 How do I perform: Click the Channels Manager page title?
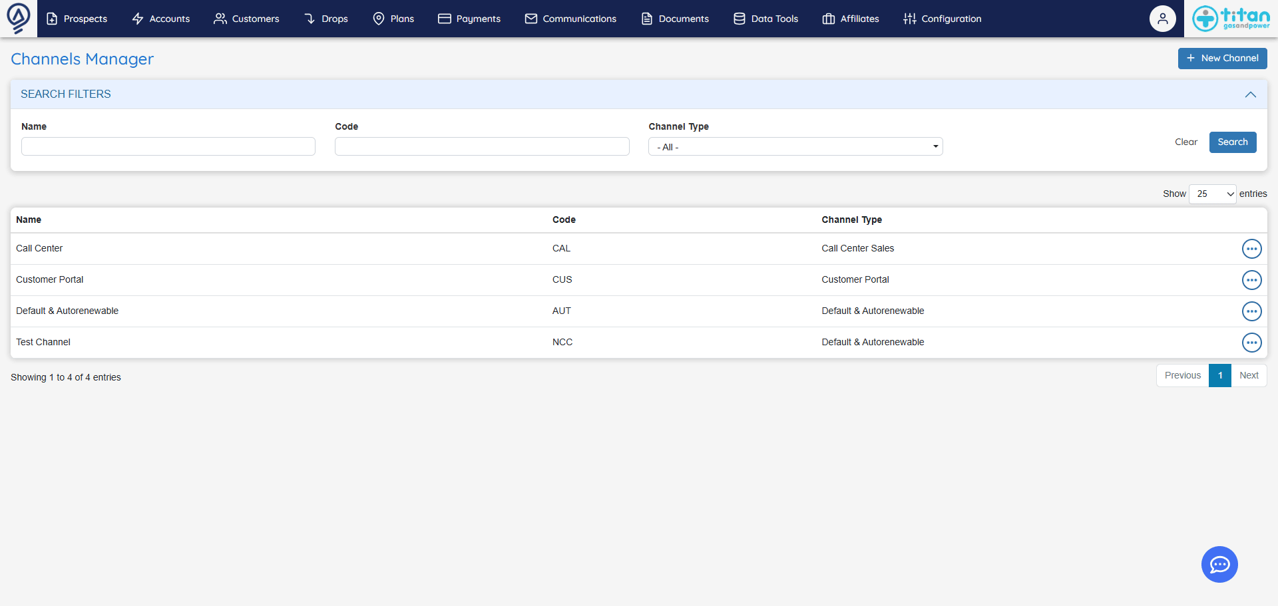[x=82, y=59]
